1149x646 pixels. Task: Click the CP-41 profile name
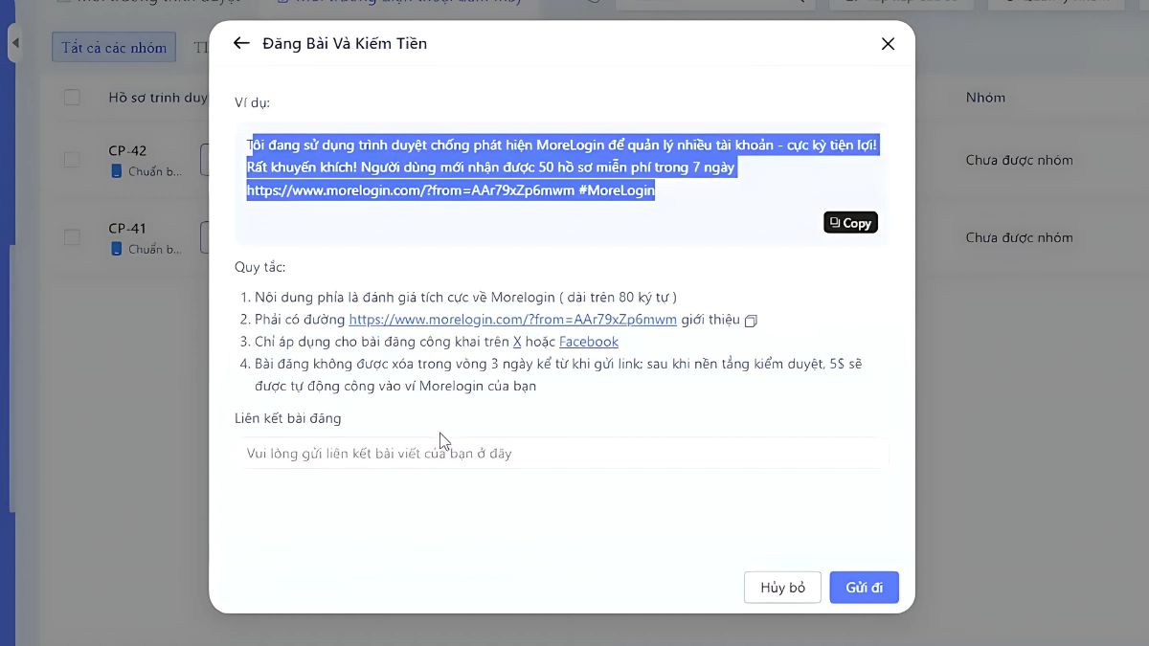pyautogui.click(x=127, y=228)
